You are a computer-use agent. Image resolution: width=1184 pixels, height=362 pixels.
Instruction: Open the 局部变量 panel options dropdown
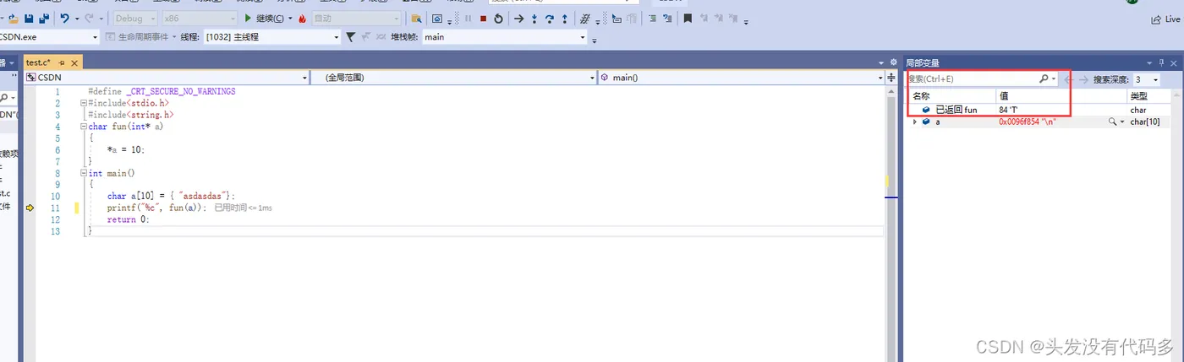click(x=1149, y=62)
